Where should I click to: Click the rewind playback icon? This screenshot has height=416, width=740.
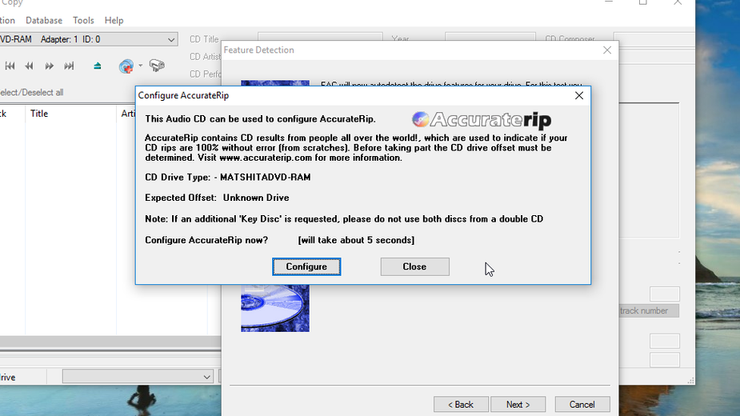(30, 66)
